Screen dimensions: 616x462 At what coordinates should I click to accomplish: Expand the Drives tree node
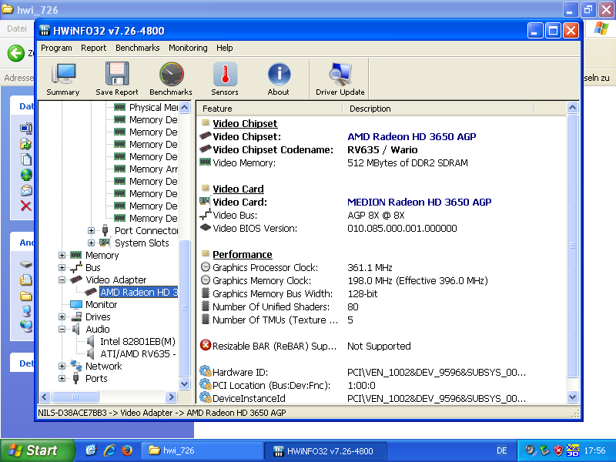(x=62, y=316)
